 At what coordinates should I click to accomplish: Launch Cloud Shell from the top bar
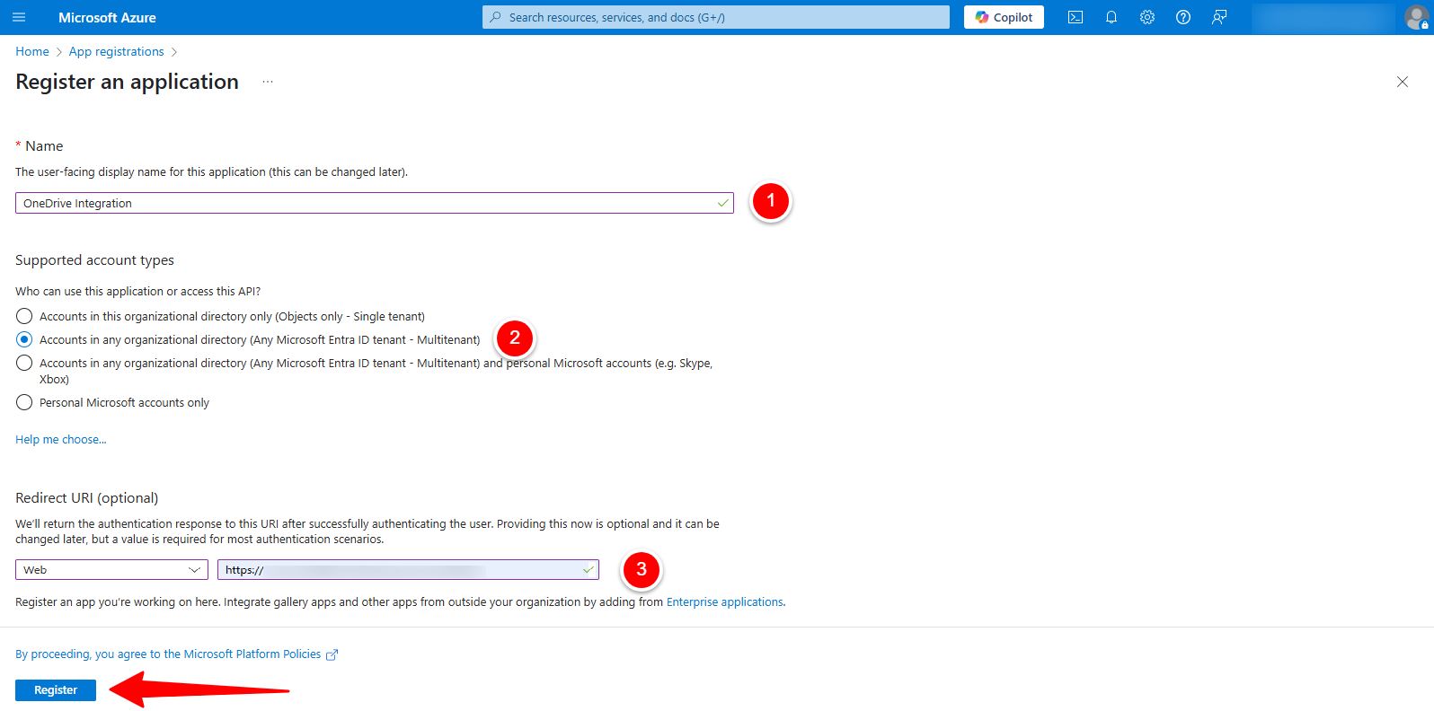pos(1075,17)
